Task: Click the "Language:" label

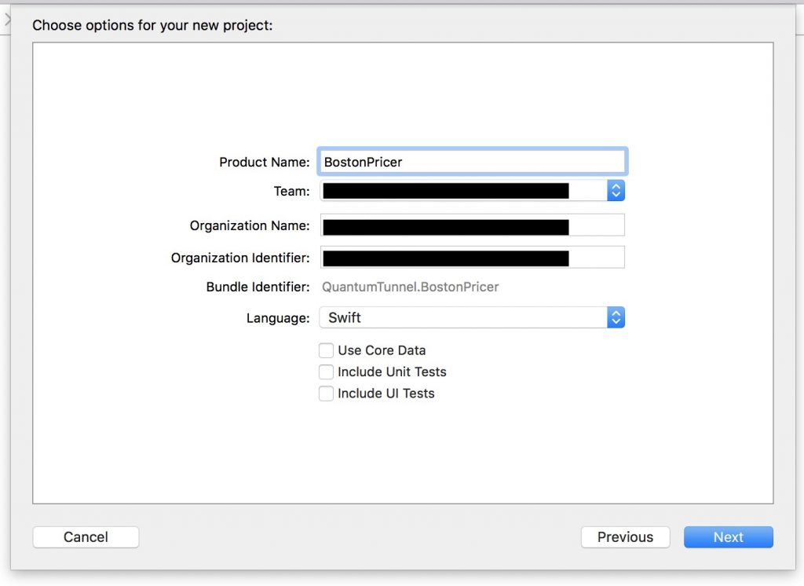Action: tap(278, 318)
